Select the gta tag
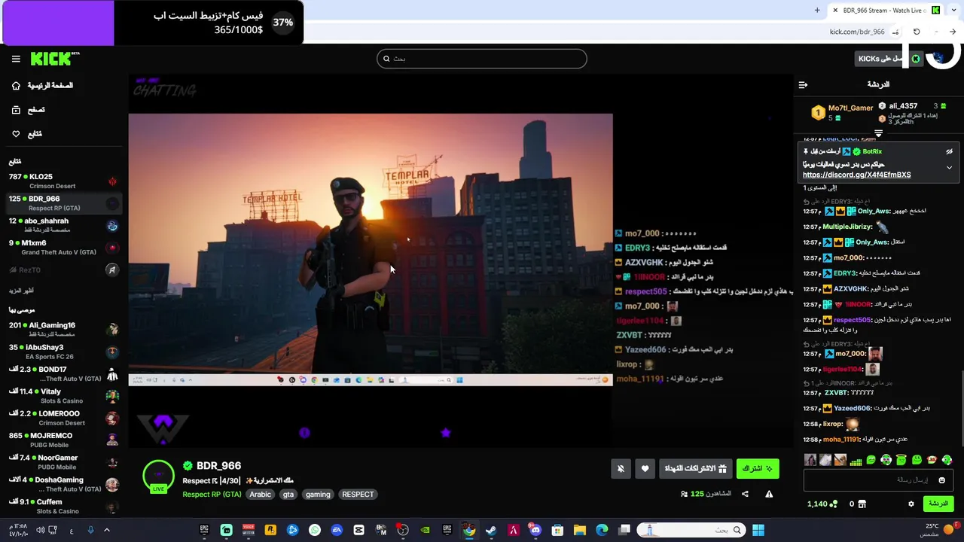964x542 pixels. tap(288, 495)
